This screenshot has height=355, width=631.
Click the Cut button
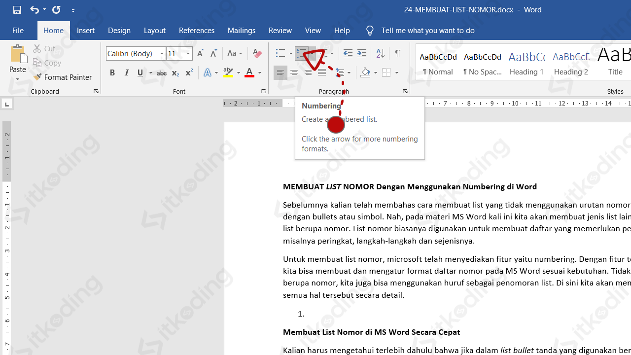[44, 48]
